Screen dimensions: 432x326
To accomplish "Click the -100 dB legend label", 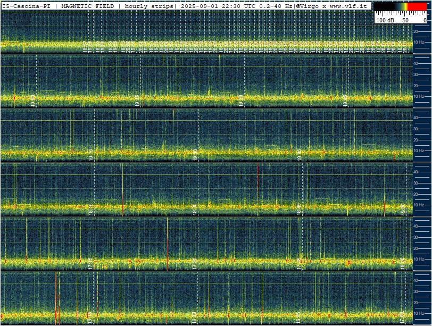I will 385,20.
